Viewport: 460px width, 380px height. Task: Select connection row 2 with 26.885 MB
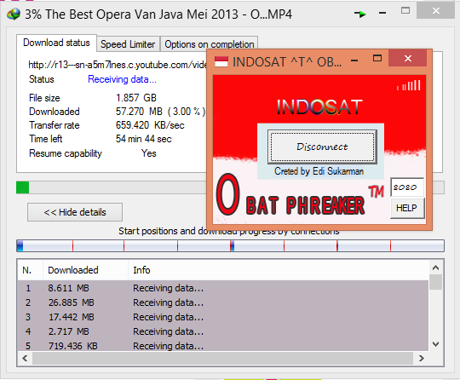tap(223, 302)
